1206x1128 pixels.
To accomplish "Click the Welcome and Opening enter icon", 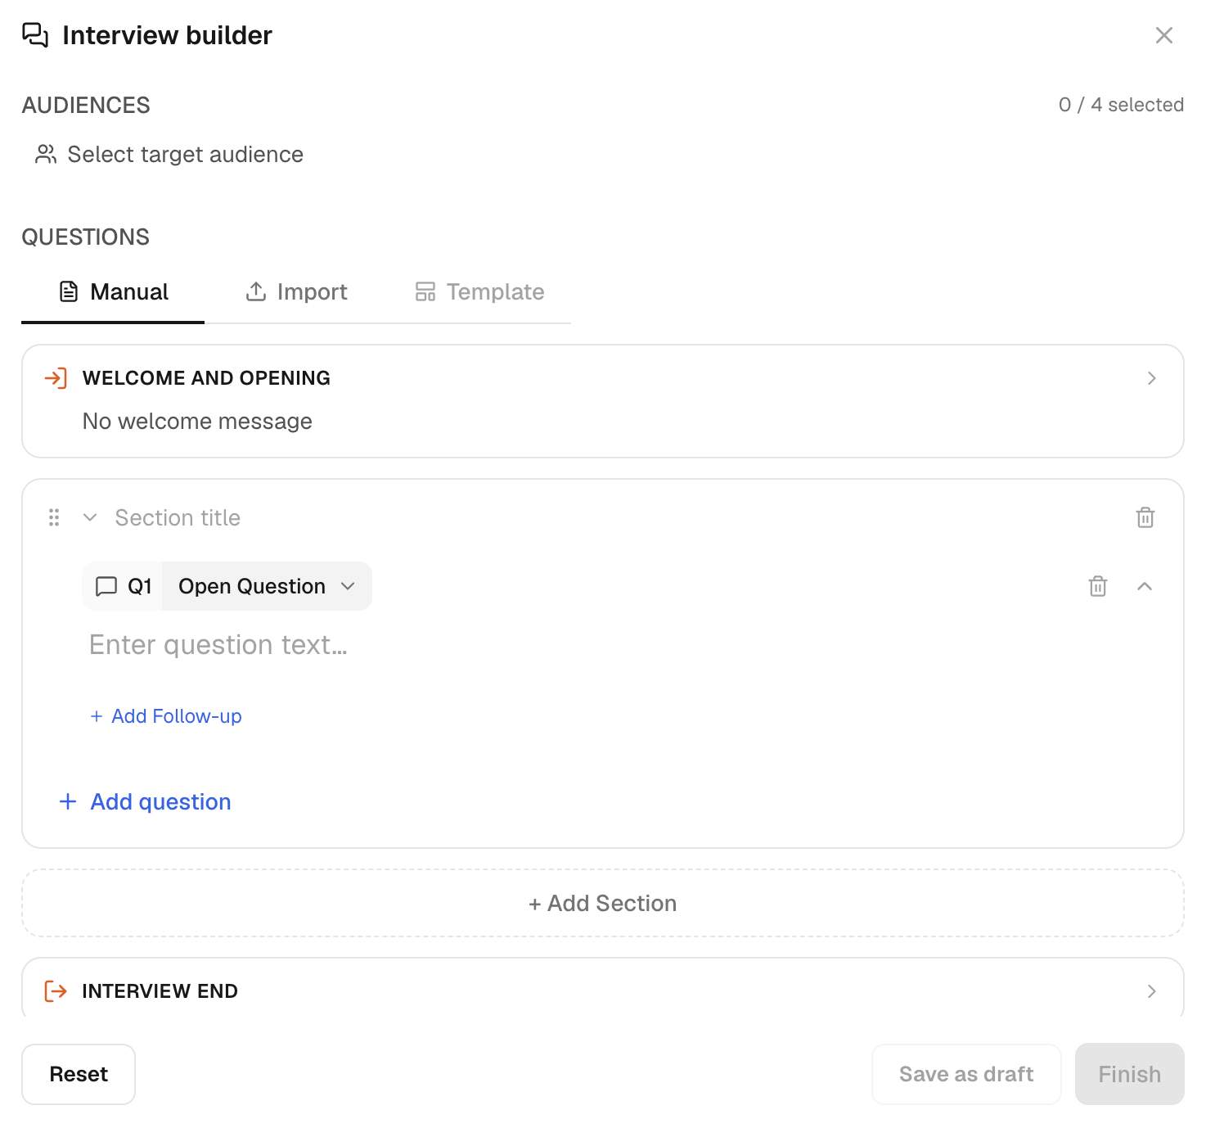I will (56, 378).
